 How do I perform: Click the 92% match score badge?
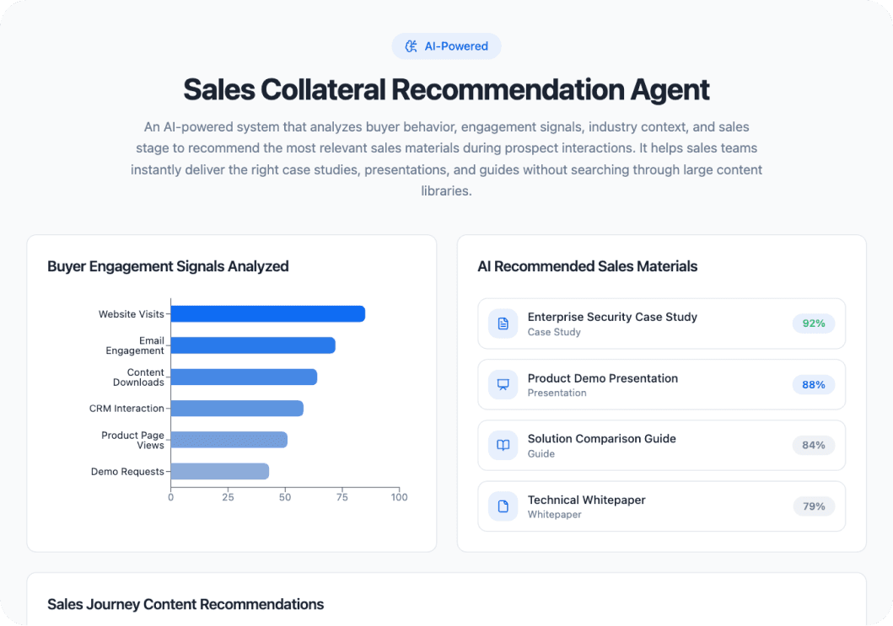tap(813, 323)
